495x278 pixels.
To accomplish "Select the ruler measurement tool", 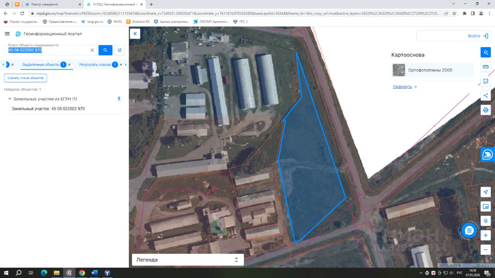I will pyautogui.click(x=485, y=67).
